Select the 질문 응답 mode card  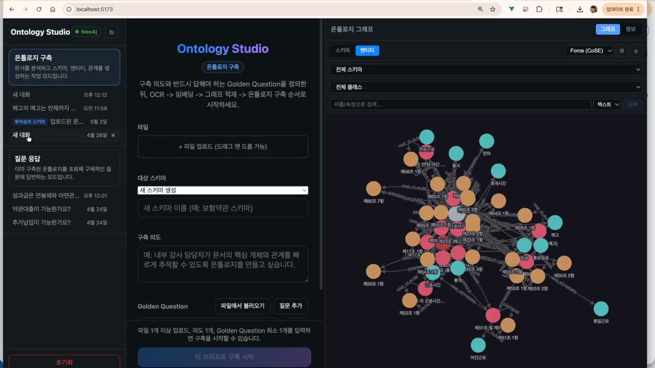click(64, 168)
